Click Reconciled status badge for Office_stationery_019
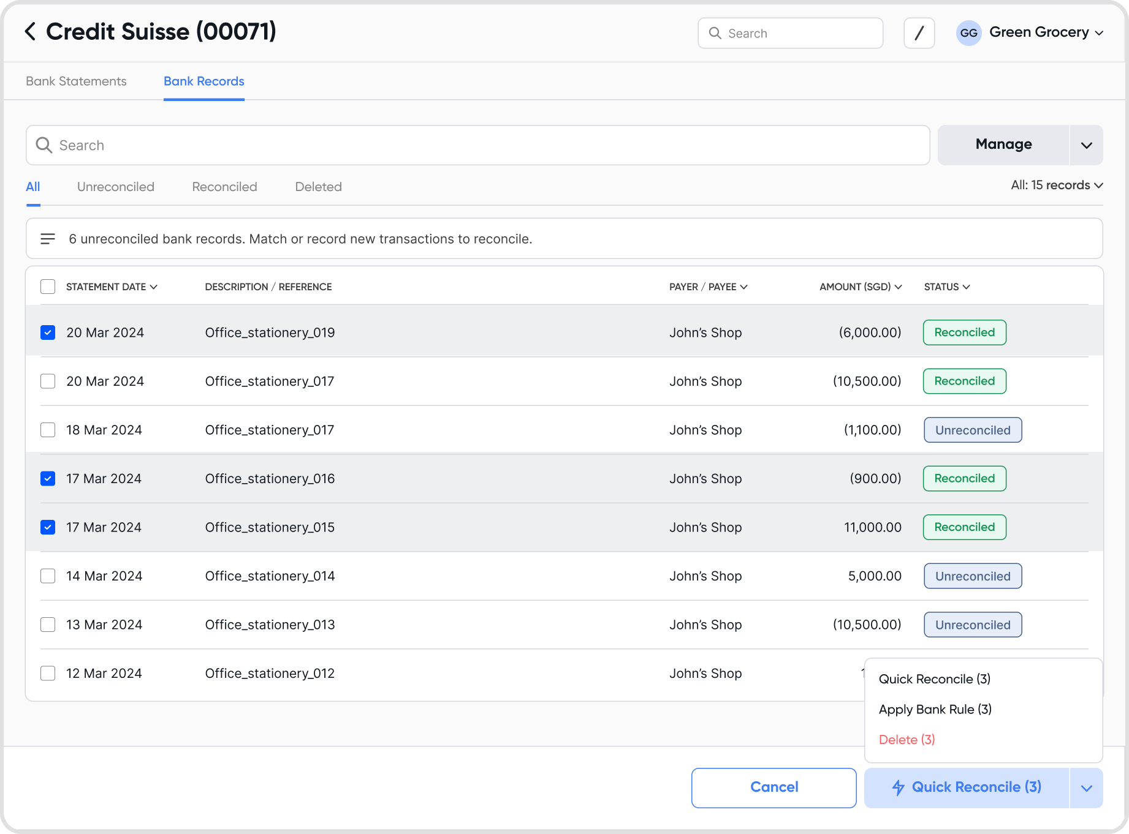Screen dimensions: 1129x834 coord(965,332)
